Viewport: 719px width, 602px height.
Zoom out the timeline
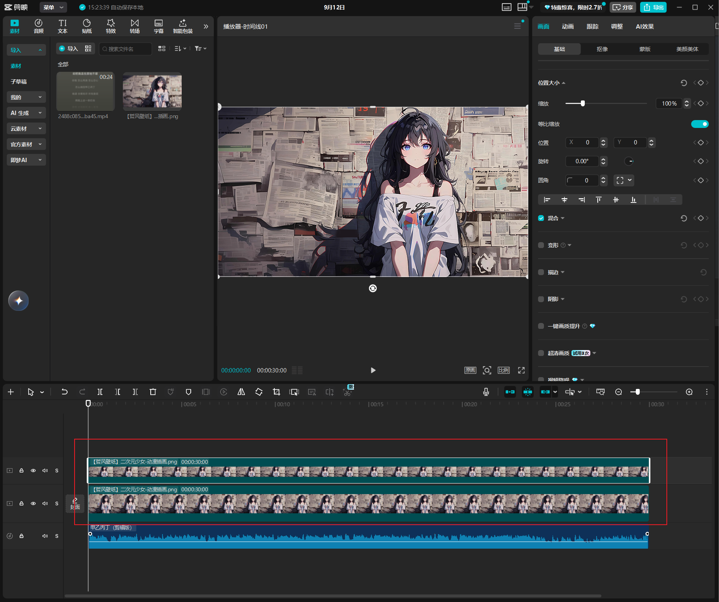(619, 392)
